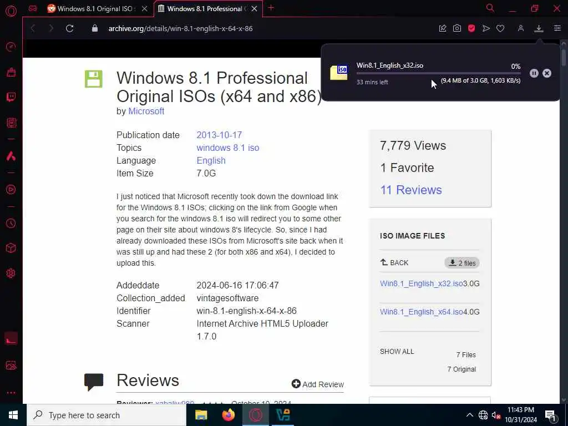
Task: Open the windows 8.1 iso topic link
Action: [x=228, y=148]
